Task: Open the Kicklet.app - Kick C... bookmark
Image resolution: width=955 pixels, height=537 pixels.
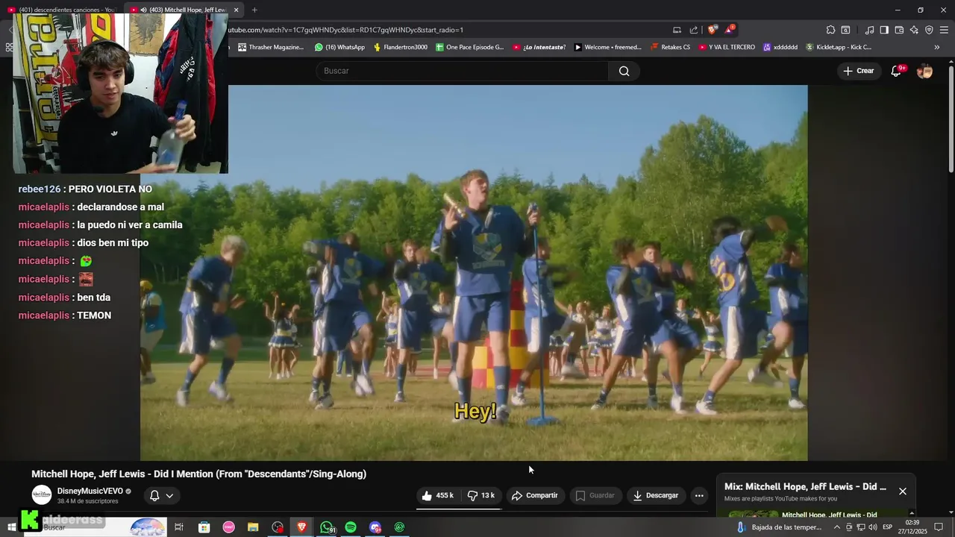Action: (x=839, y=47)
